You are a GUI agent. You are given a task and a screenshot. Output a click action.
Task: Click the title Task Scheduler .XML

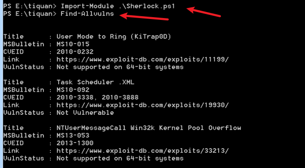pos(96,82)
